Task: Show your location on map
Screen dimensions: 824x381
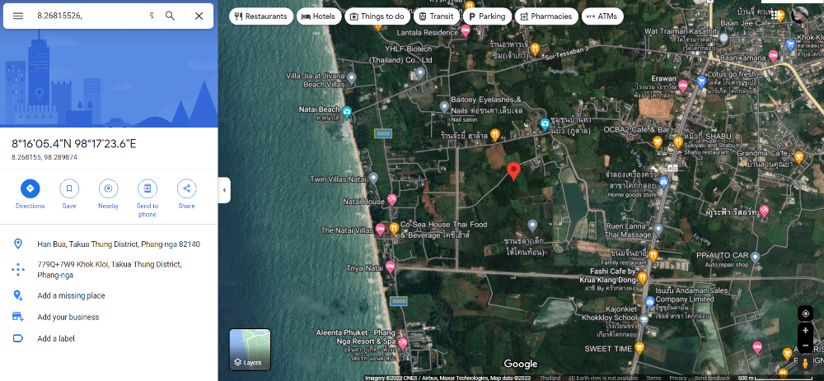Action: (805, 314)
